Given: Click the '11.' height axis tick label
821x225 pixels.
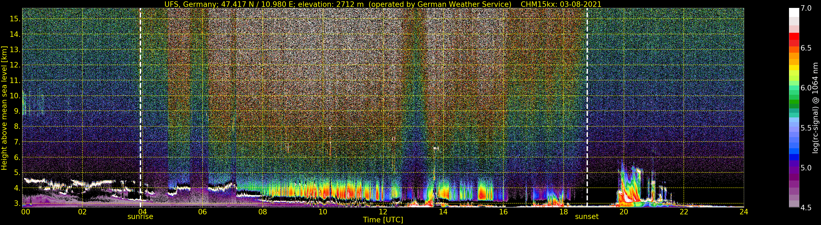Looking at the screenshot, I should coord(15,81).
